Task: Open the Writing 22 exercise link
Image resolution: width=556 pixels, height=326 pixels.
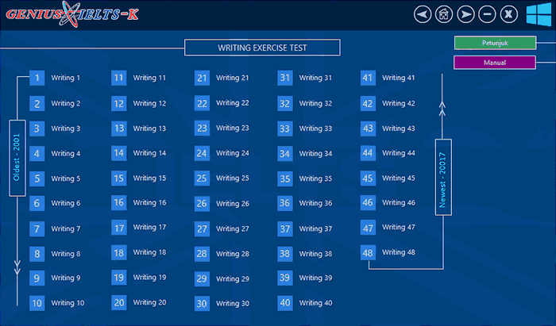Action: (x=232, y=103)
